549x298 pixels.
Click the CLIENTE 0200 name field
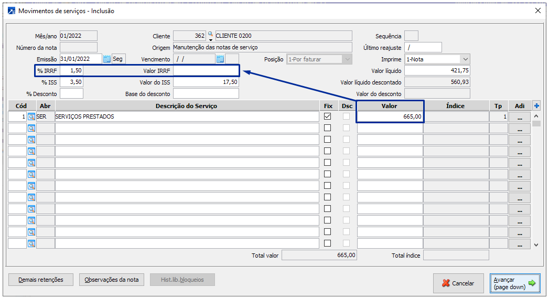click(x=284, y=36)
